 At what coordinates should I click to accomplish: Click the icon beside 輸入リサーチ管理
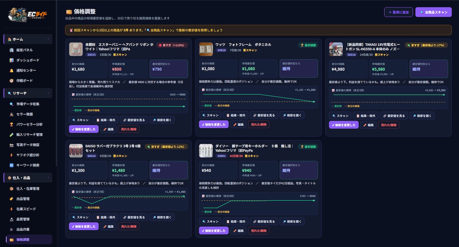[11, 135]
